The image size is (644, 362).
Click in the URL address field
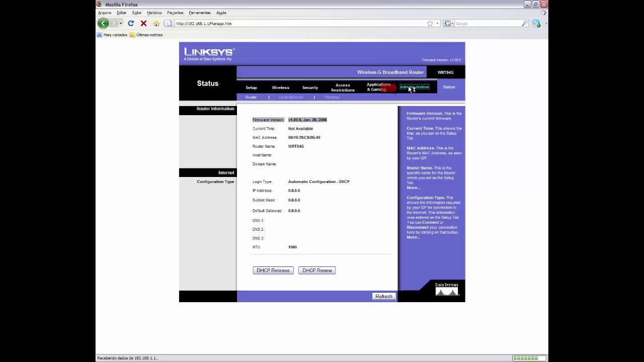click(300, 24)
